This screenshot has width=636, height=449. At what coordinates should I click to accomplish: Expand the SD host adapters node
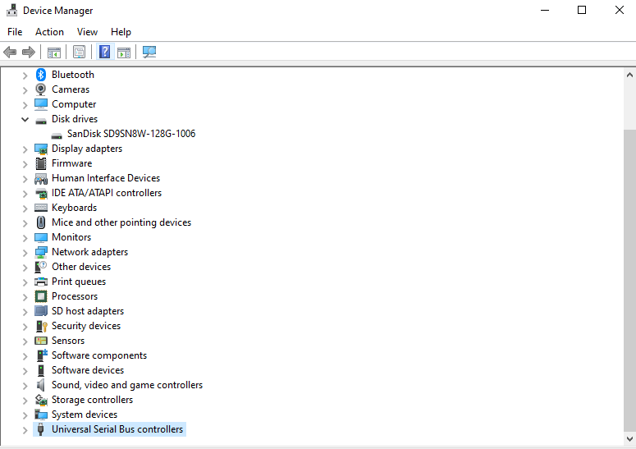25,311
